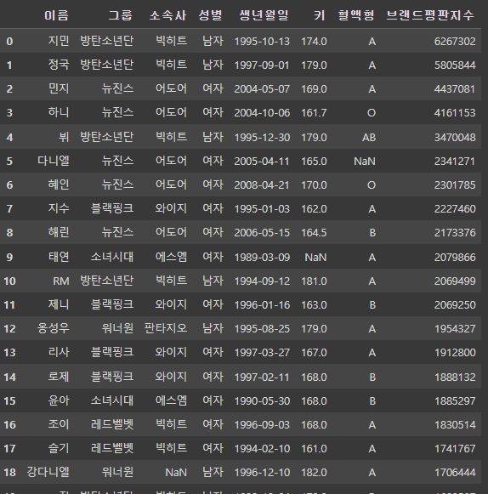Screen dimensions: 488x494
Task: Click the 그룹 column header
Action: pyautogui.click(x=121, y=15)
